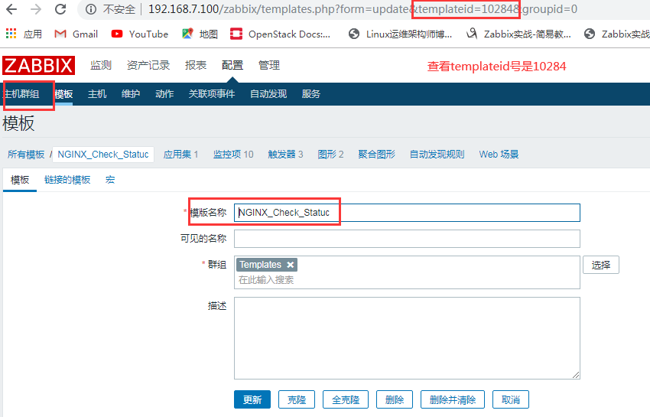650x417 pixels.
Task: Click the 删除 button
Action: coord(395,399)
